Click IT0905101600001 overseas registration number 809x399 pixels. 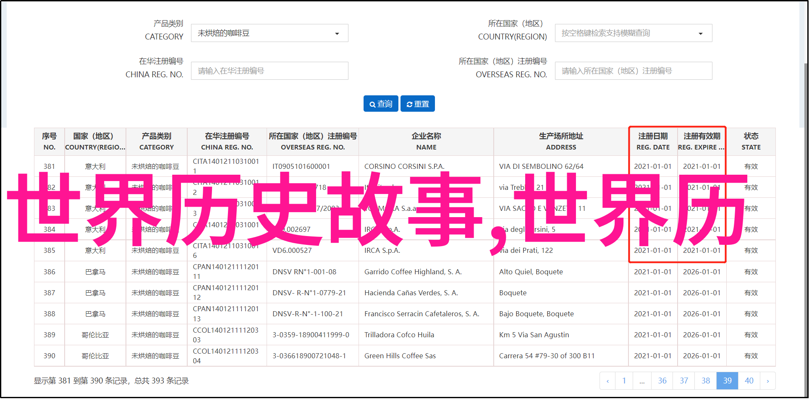pos(301,167)
